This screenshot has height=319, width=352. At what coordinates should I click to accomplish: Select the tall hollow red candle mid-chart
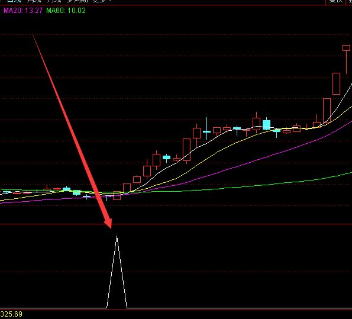pyautogui.click(x=186, y=150)
